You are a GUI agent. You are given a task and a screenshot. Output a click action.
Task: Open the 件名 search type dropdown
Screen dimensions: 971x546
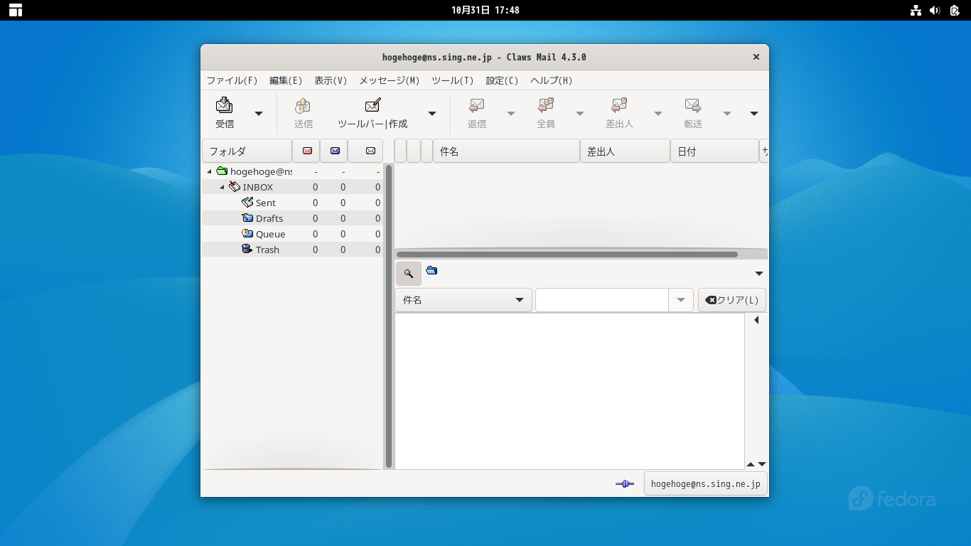pyautogui.click(x=463, y=300)
